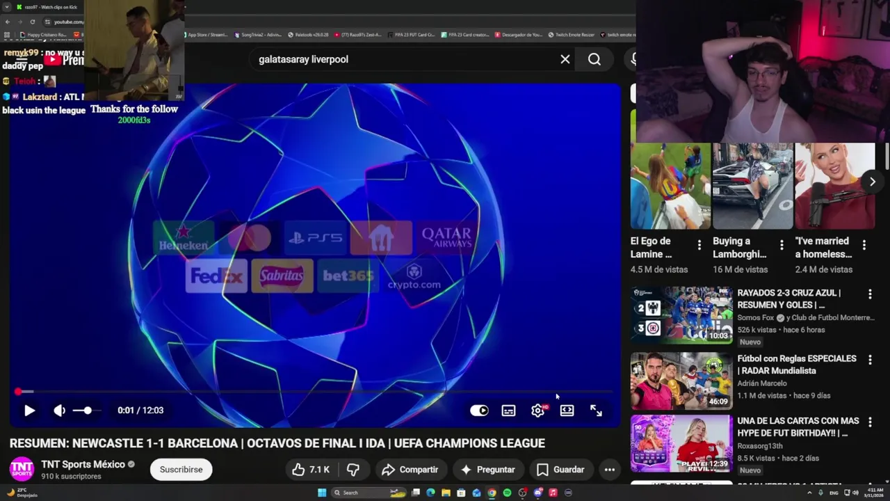Play the Newcastle vs Barcelona video

pos(29,411)
